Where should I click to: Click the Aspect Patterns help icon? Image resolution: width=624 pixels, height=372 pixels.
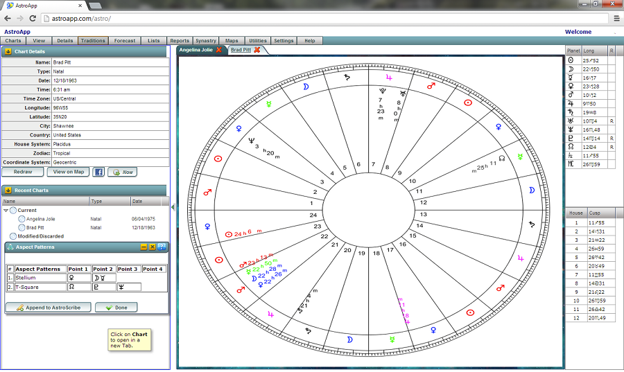[x=162, y=247]
